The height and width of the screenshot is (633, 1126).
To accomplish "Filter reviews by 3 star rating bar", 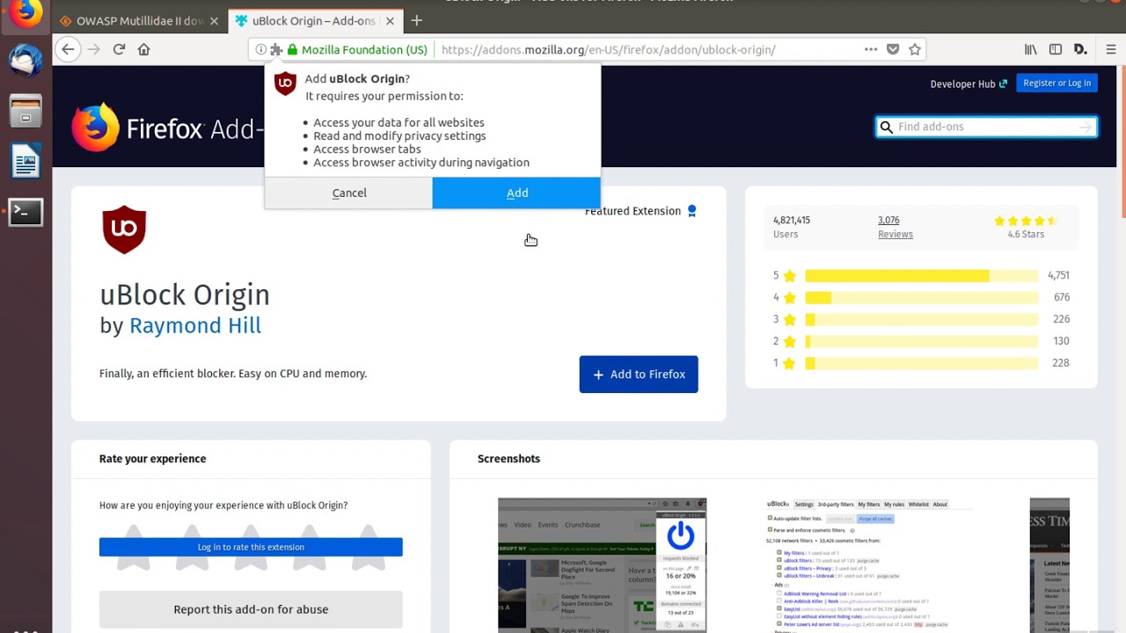I will tap(921, 319).
